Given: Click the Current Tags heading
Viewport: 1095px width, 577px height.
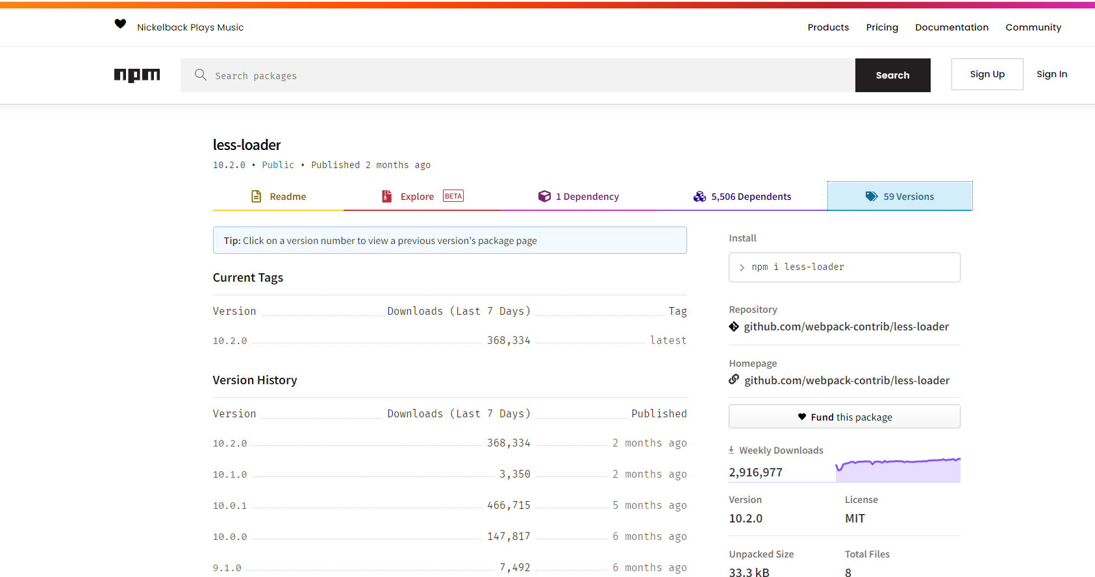Looking at the screenshot, I should click(248, 278).
